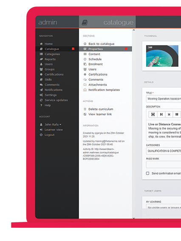Toggle Send confirmation email checkbox
The width and height of the screenshot is (181, 241).
(148, 173)
